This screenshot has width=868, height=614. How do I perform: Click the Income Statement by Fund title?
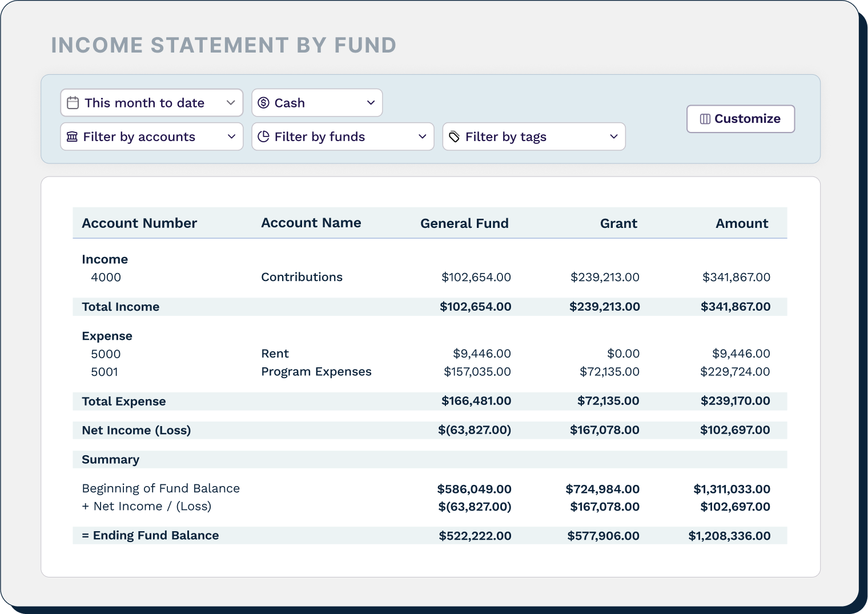click(x=223, y=45)
